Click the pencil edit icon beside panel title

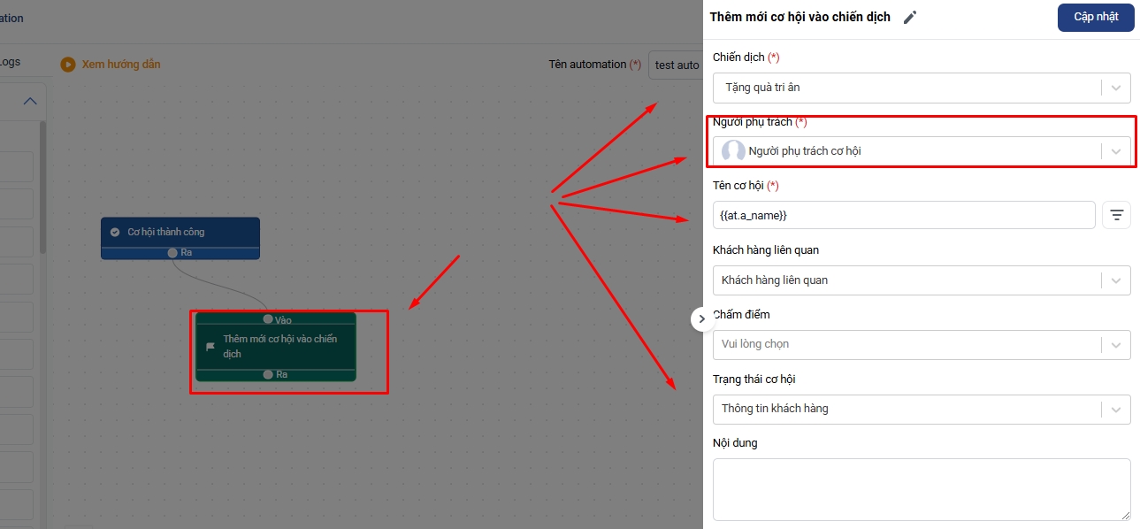(x=910, y=18)
